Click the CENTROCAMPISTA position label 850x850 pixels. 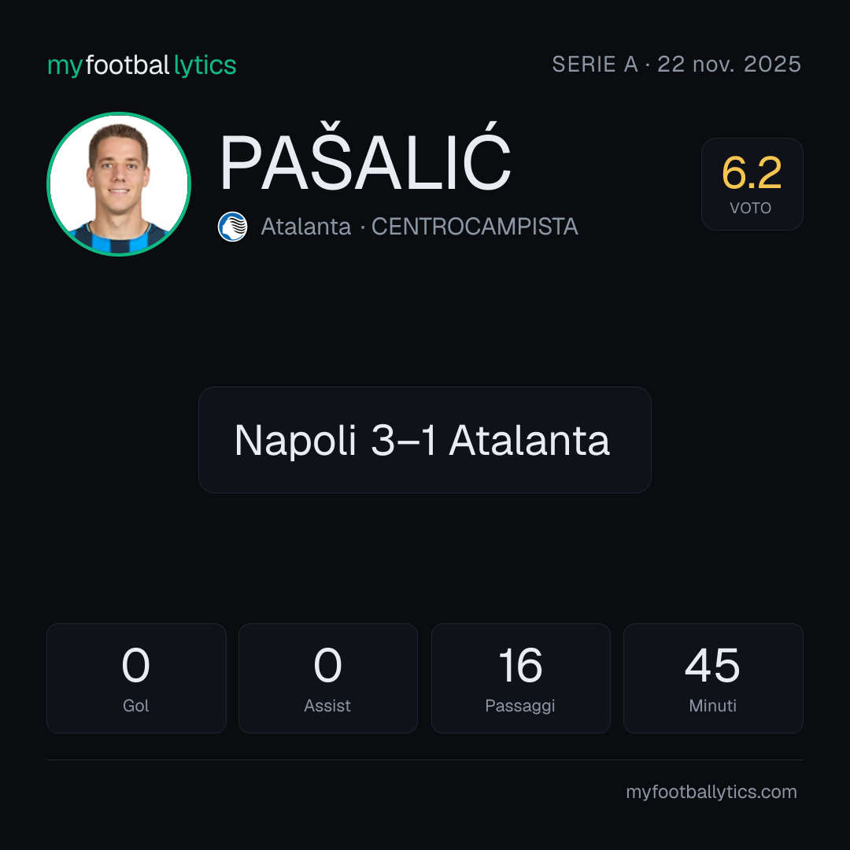(475, 227)
